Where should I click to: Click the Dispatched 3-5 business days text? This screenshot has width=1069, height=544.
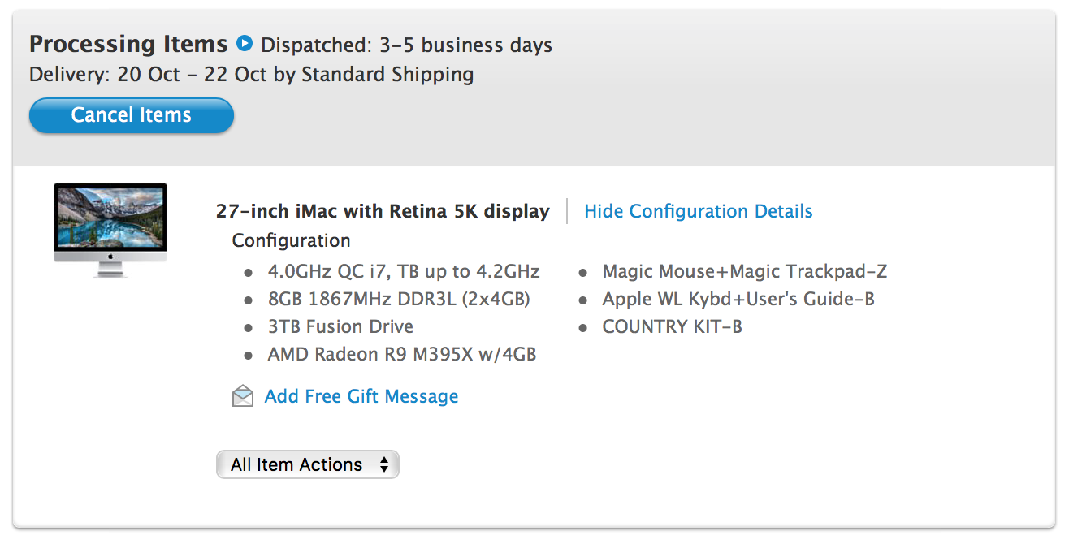click(x=406, y=45)
